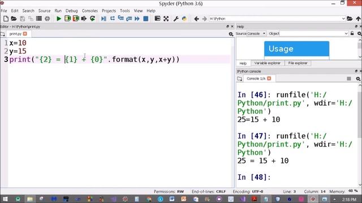Viewport: 362px width, 203px height.
Task: Open the Consoles menu
Action: [x=89, y=11]
